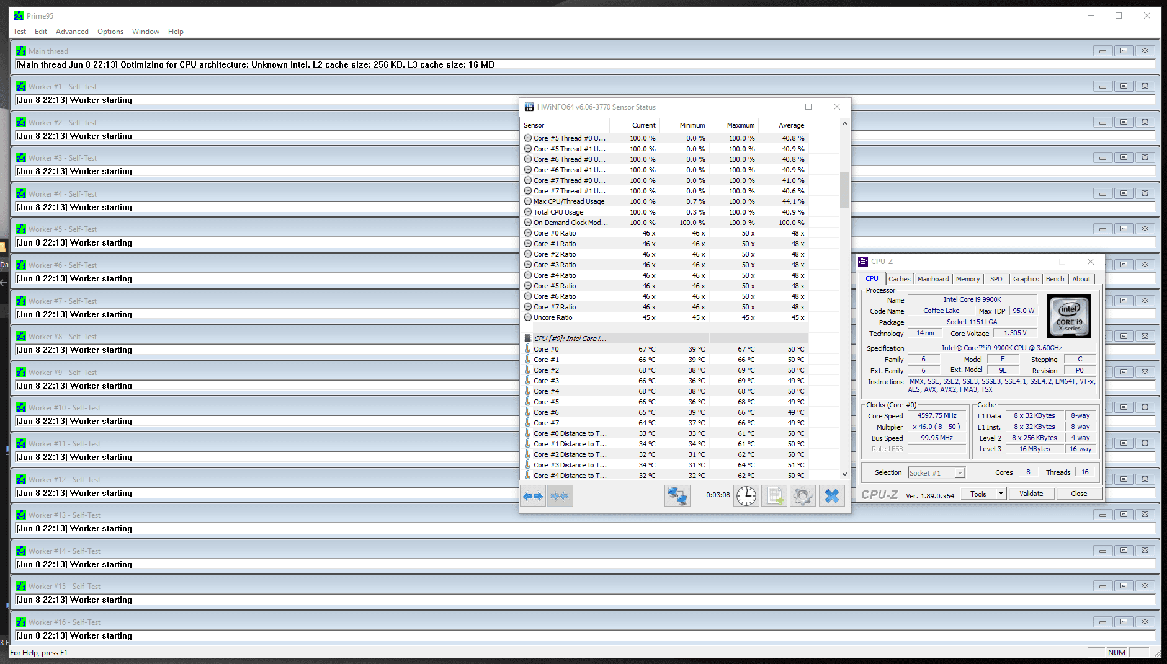1167x664 pixels.
Task: Click HWiNFO expand layout arrows icon
Action: 533,496
